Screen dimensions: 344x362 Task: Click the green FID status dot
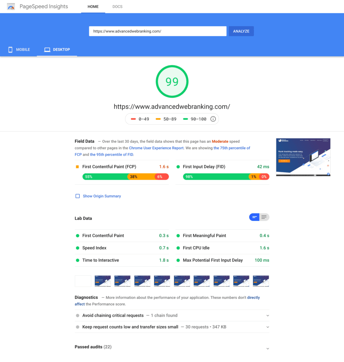(x=178, y=167)
